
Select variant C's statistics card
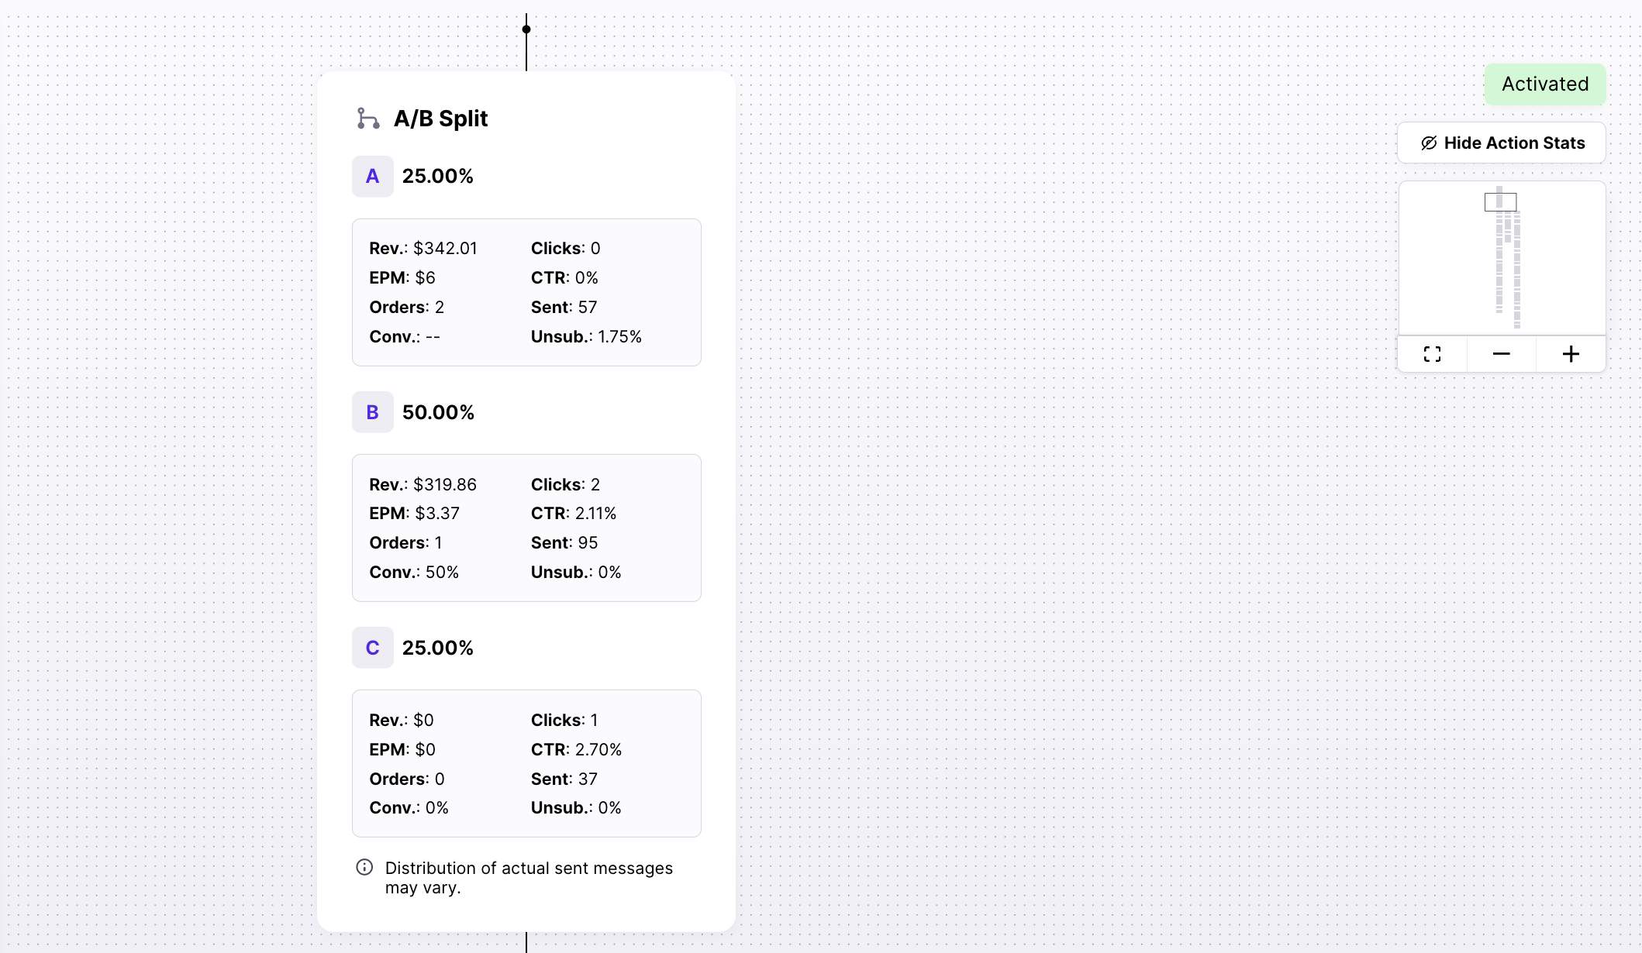coord(526,763)
